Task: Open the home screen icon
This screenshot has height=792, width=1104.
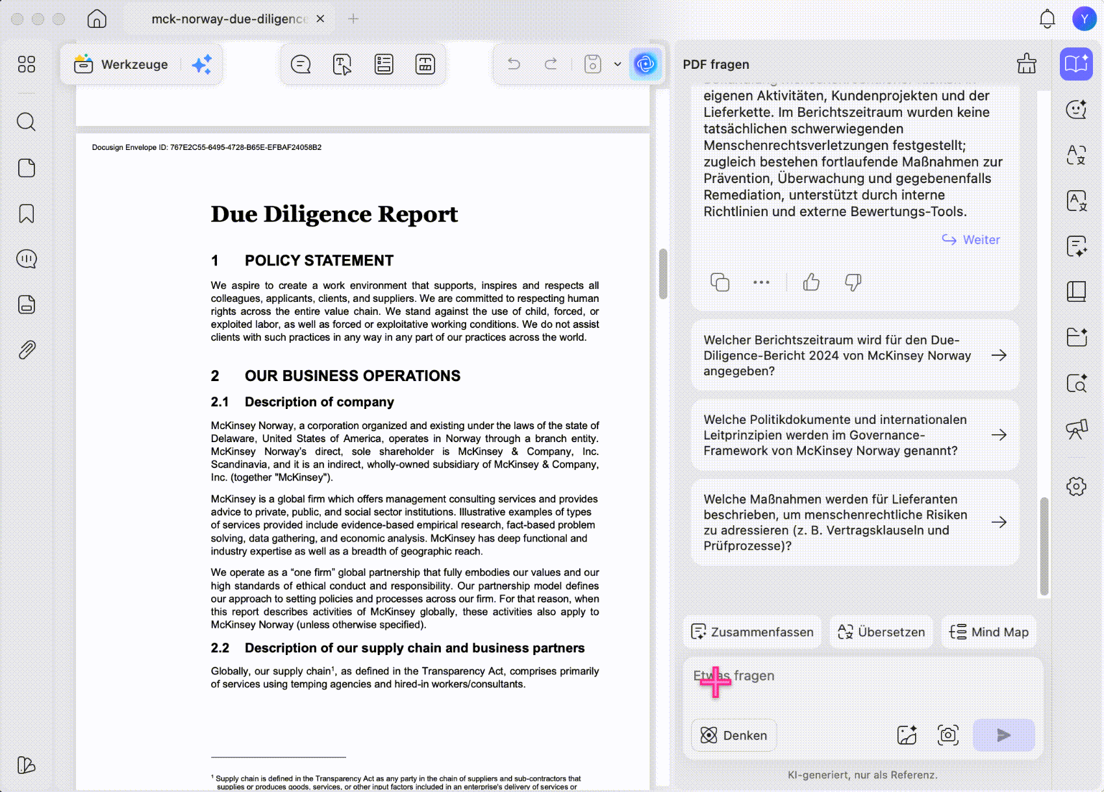Action: coord(97,19)
